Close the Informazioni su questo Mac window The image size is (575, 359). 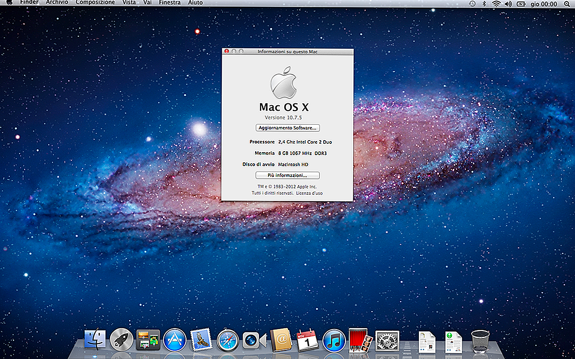coord(227,51)
